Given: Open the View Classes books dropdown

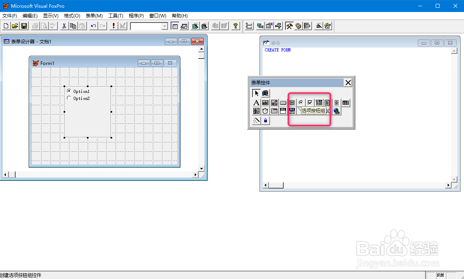Looking at the screenshot, I should click(x=265, y=93).
